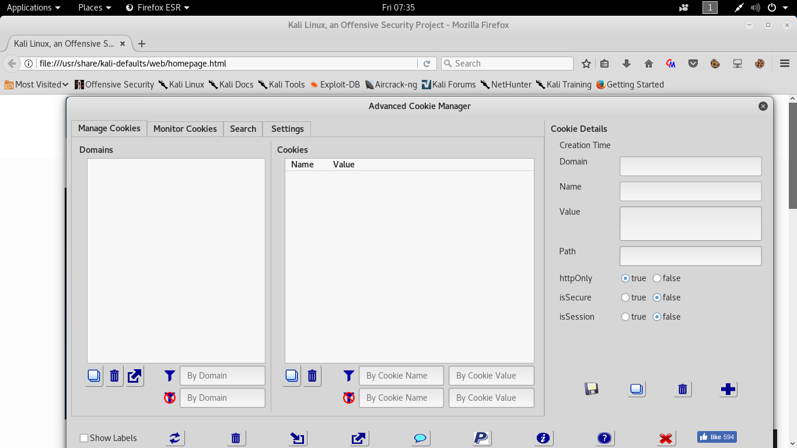797x448 pixels.
Task: Import cookies icon in bottom toolbar
Action: [x=298, y=438]
